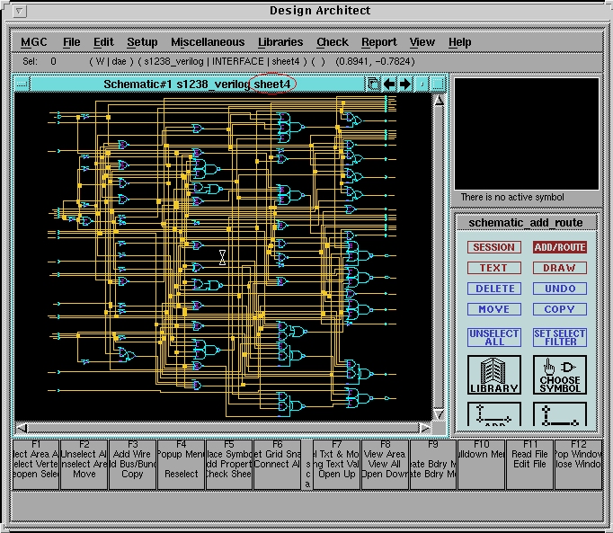Click the left arrow in schematic title bar

click(x=389, y=84)
